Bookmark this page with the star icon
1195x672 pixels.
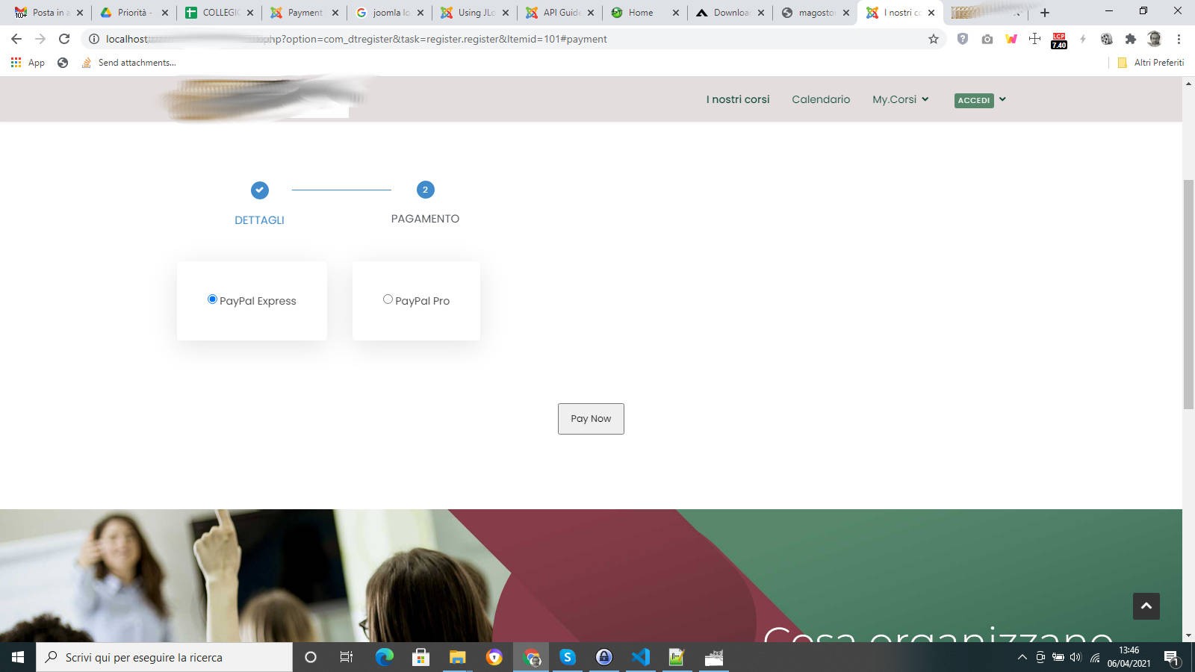pos(934,39)
